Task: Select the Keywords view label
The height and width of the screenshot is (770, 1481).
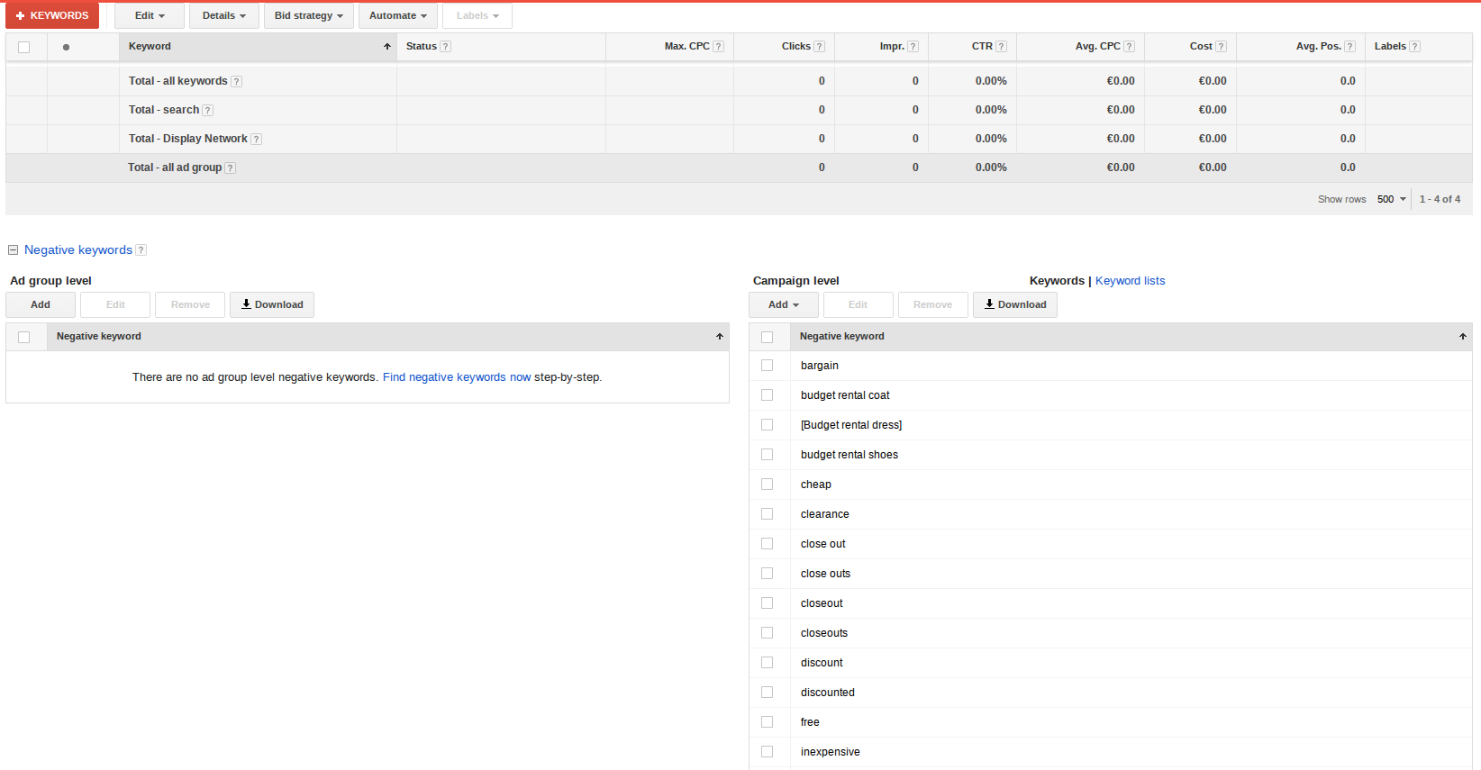Action: click(1057, 281)
